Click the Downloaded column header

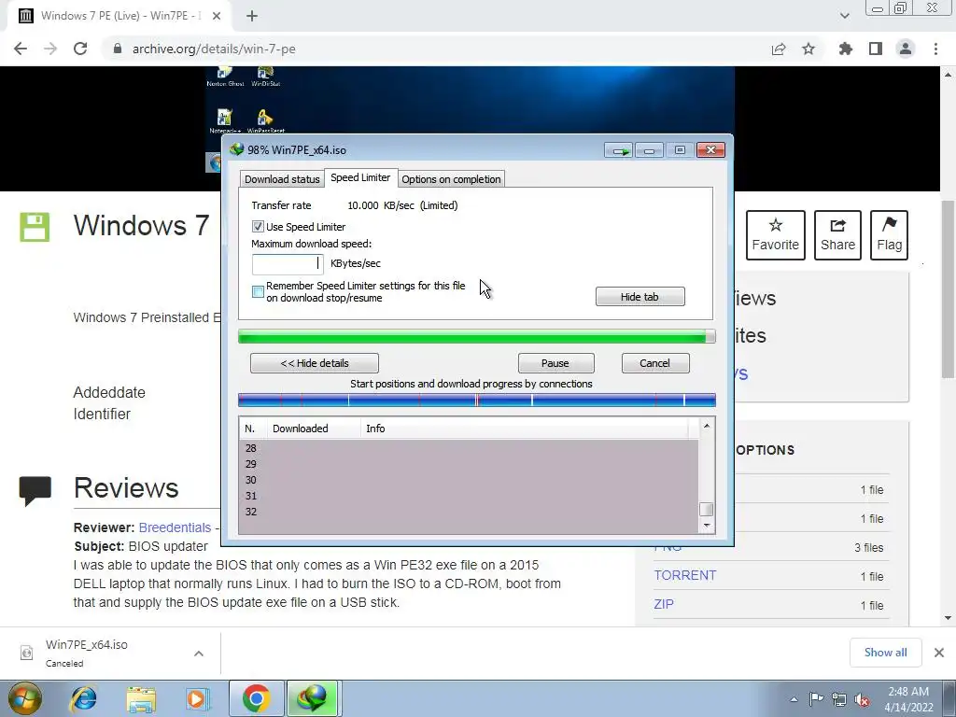(315, 429)
